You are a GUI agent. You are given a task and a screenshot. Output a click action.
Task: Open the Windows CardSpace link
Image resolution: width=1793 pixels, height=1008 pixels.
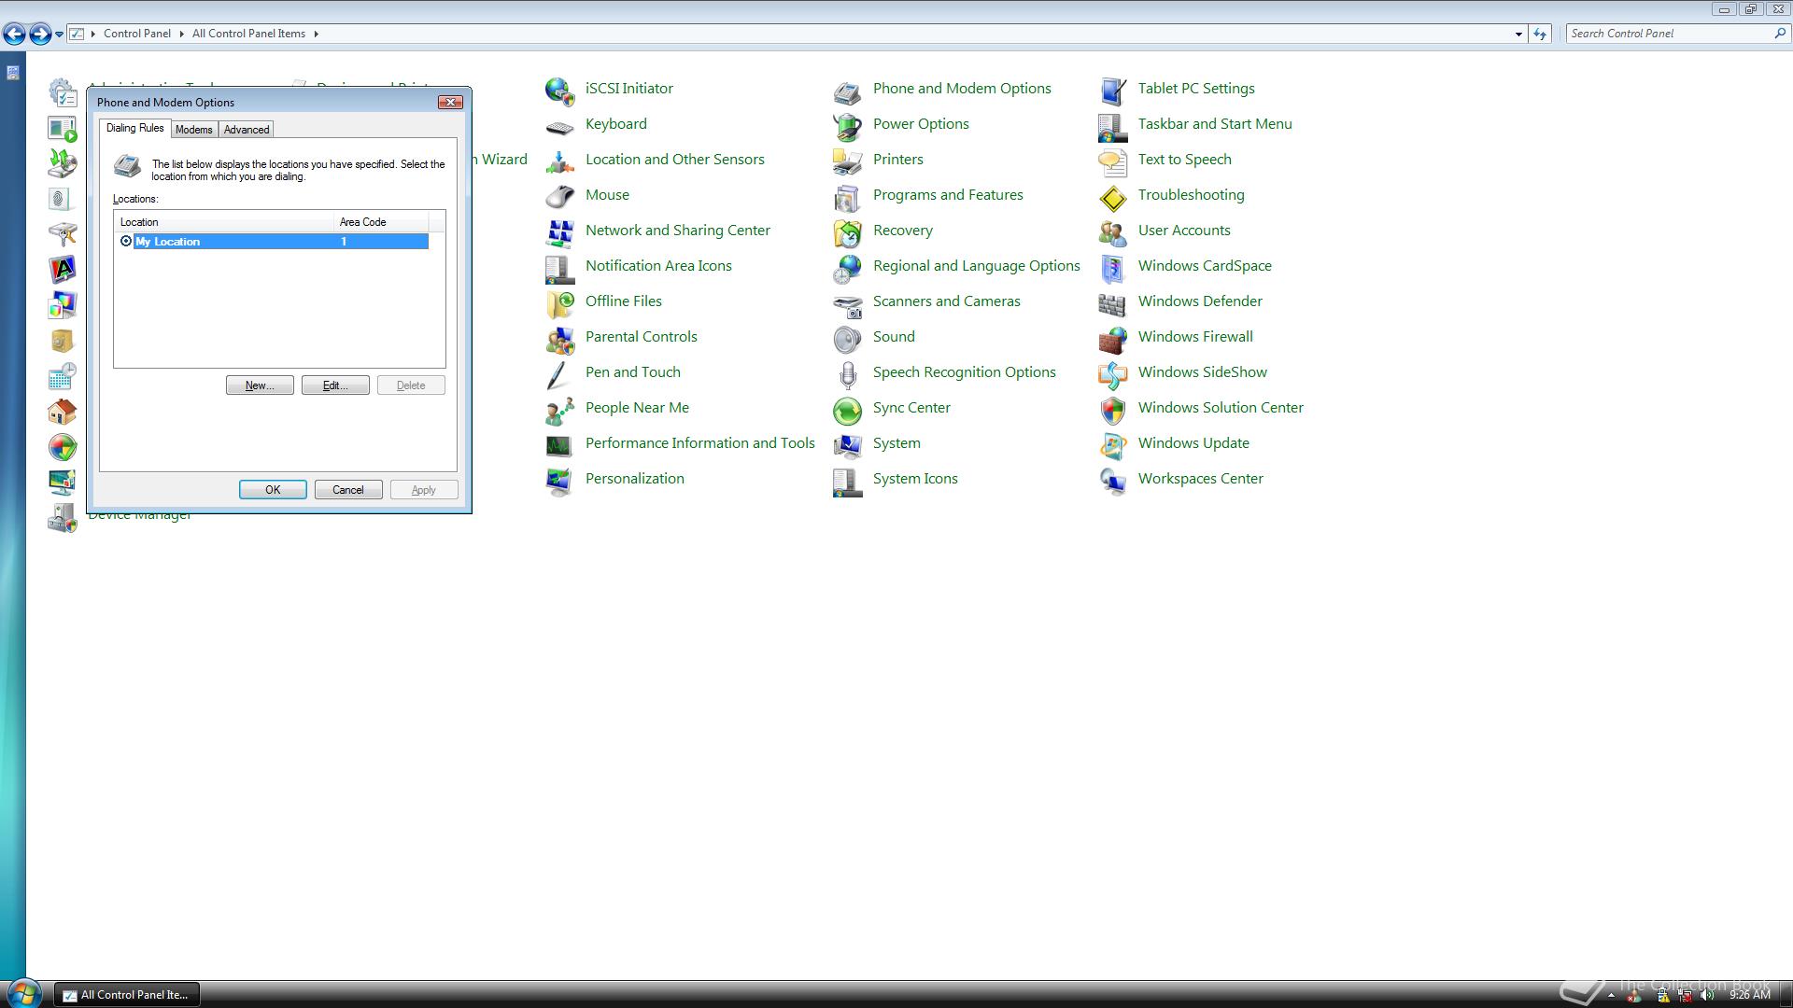(1205, 266)
